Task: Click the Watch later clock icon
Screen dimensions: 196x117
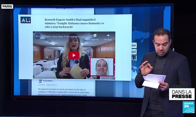Action: (95, 35)
